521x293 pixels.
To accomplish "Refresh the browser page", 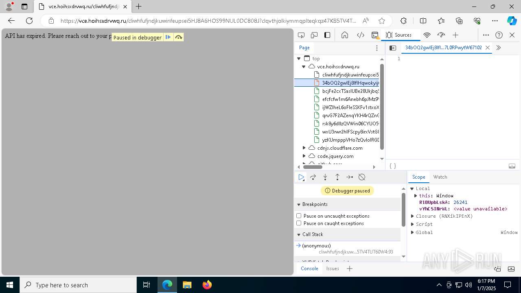I will (29, 21).
